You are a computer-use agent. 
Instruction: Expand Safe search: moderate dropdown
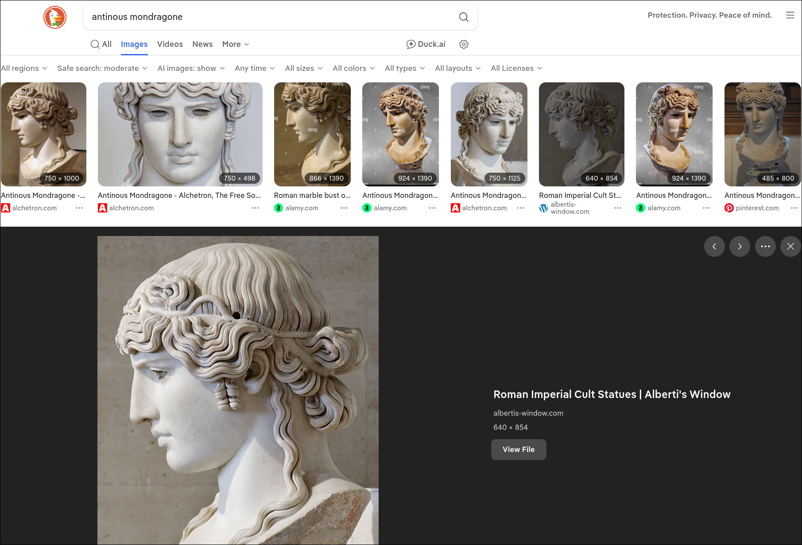(102, 68)
